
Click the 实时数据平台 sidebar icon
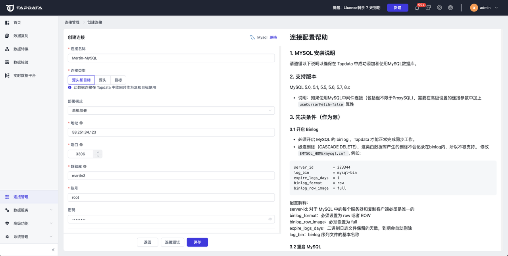tap(7, 75)
